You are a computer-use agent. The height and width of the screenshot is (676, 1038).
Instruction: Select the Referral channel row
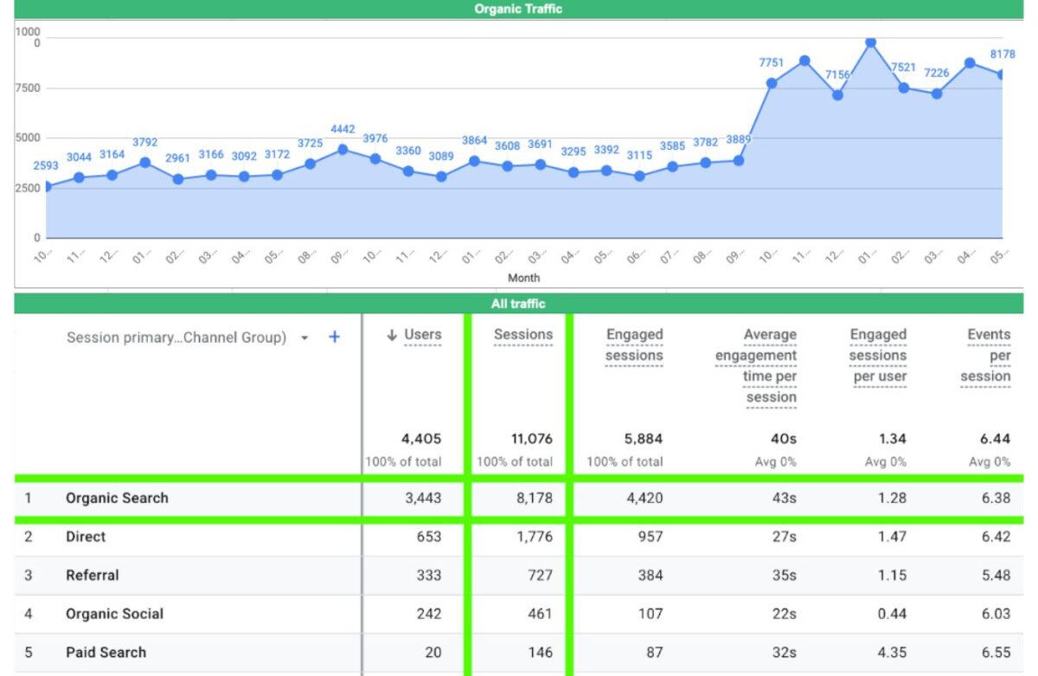(92, 576)
